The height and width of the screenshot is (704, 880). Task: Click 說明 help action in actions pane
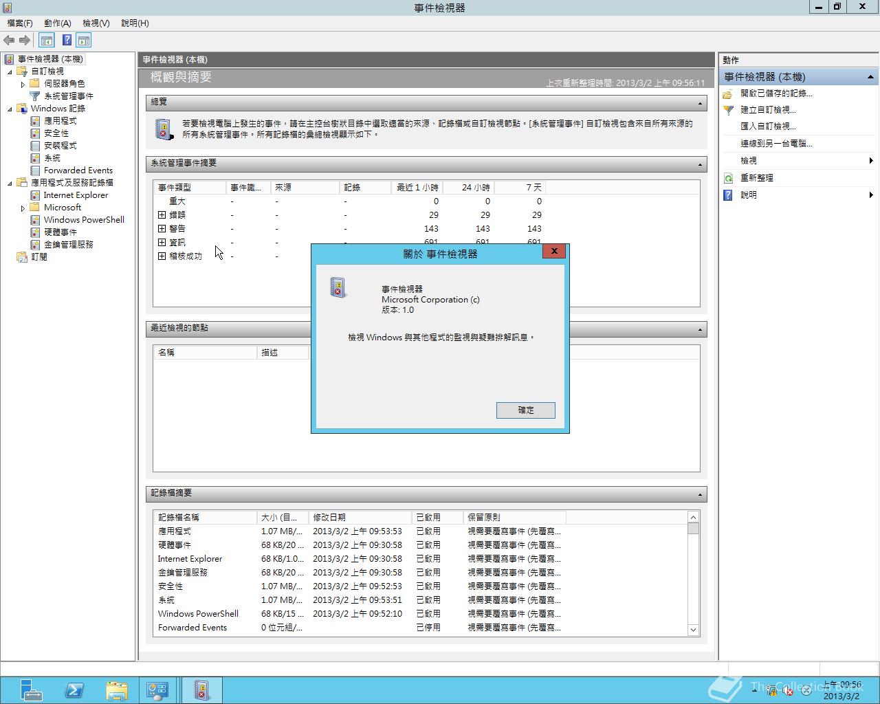click(748, 195)
